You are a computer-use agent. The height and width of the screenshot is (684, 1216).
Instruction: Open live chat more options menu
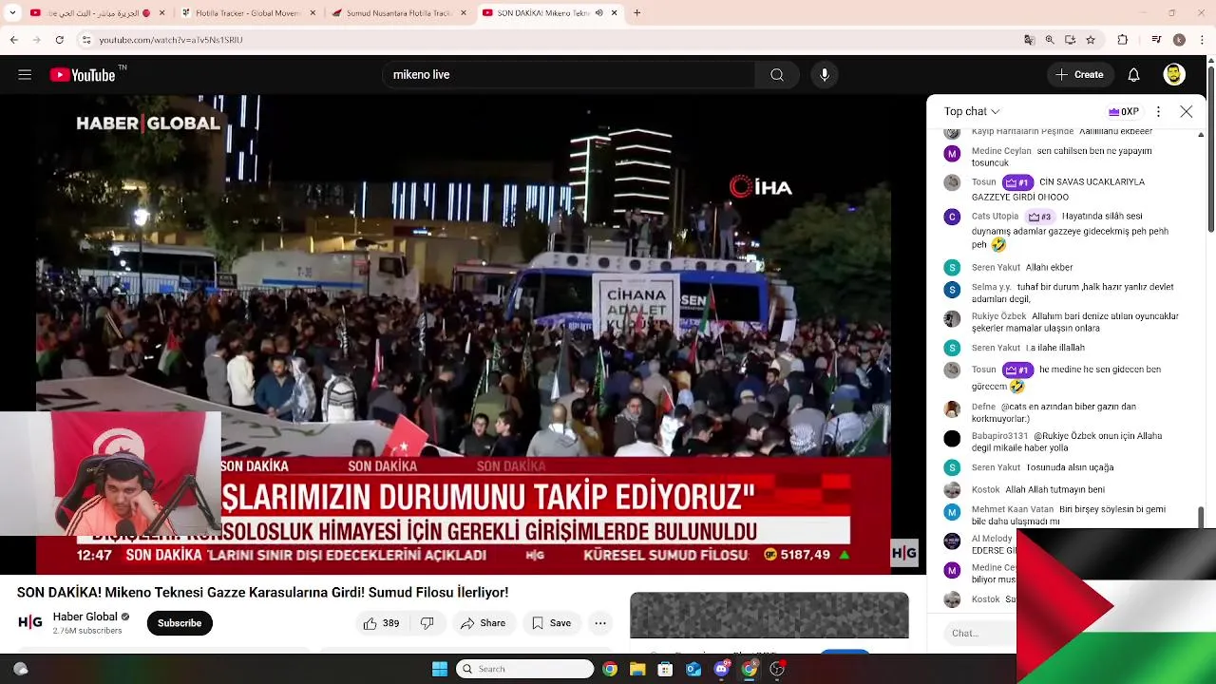(x=1158, y=111)
